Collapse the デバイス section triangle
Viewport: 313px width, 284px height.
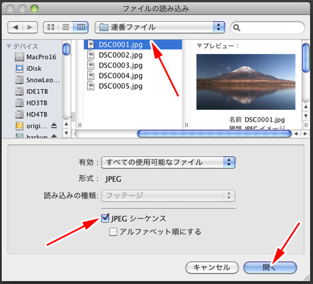click(9, 46)
